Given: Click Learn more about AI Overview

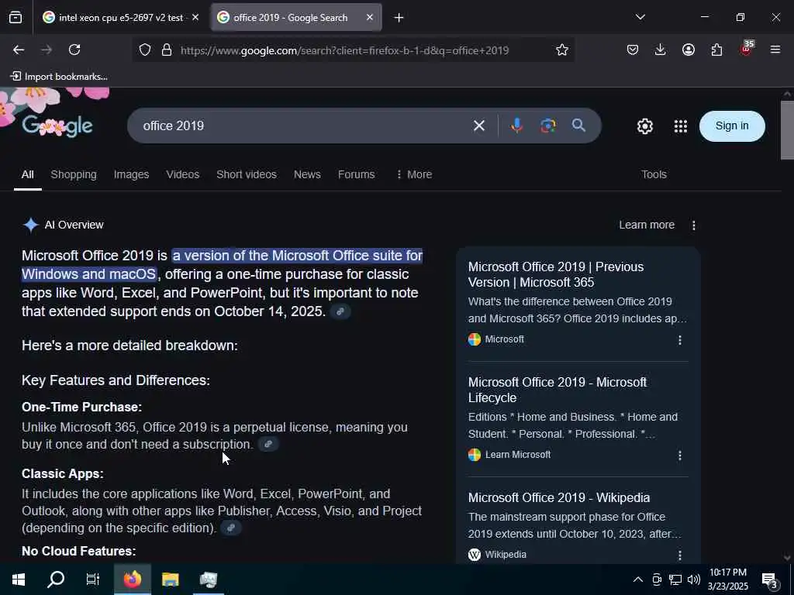Looking at the screenshot, I should coord(647,225).
